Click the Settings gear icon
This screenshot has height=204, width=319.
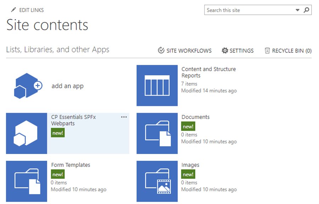(x=225, y=51)
